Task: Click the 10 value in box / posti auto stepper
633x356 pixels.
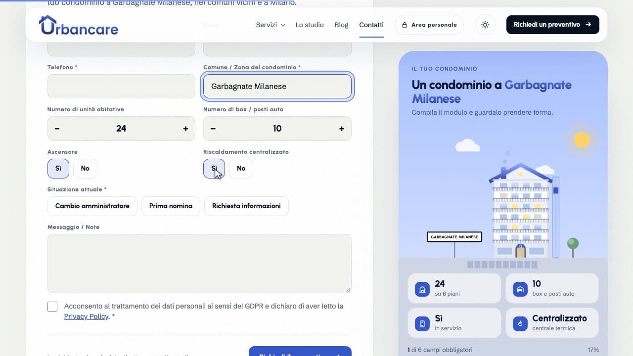Action: [277, 129]
